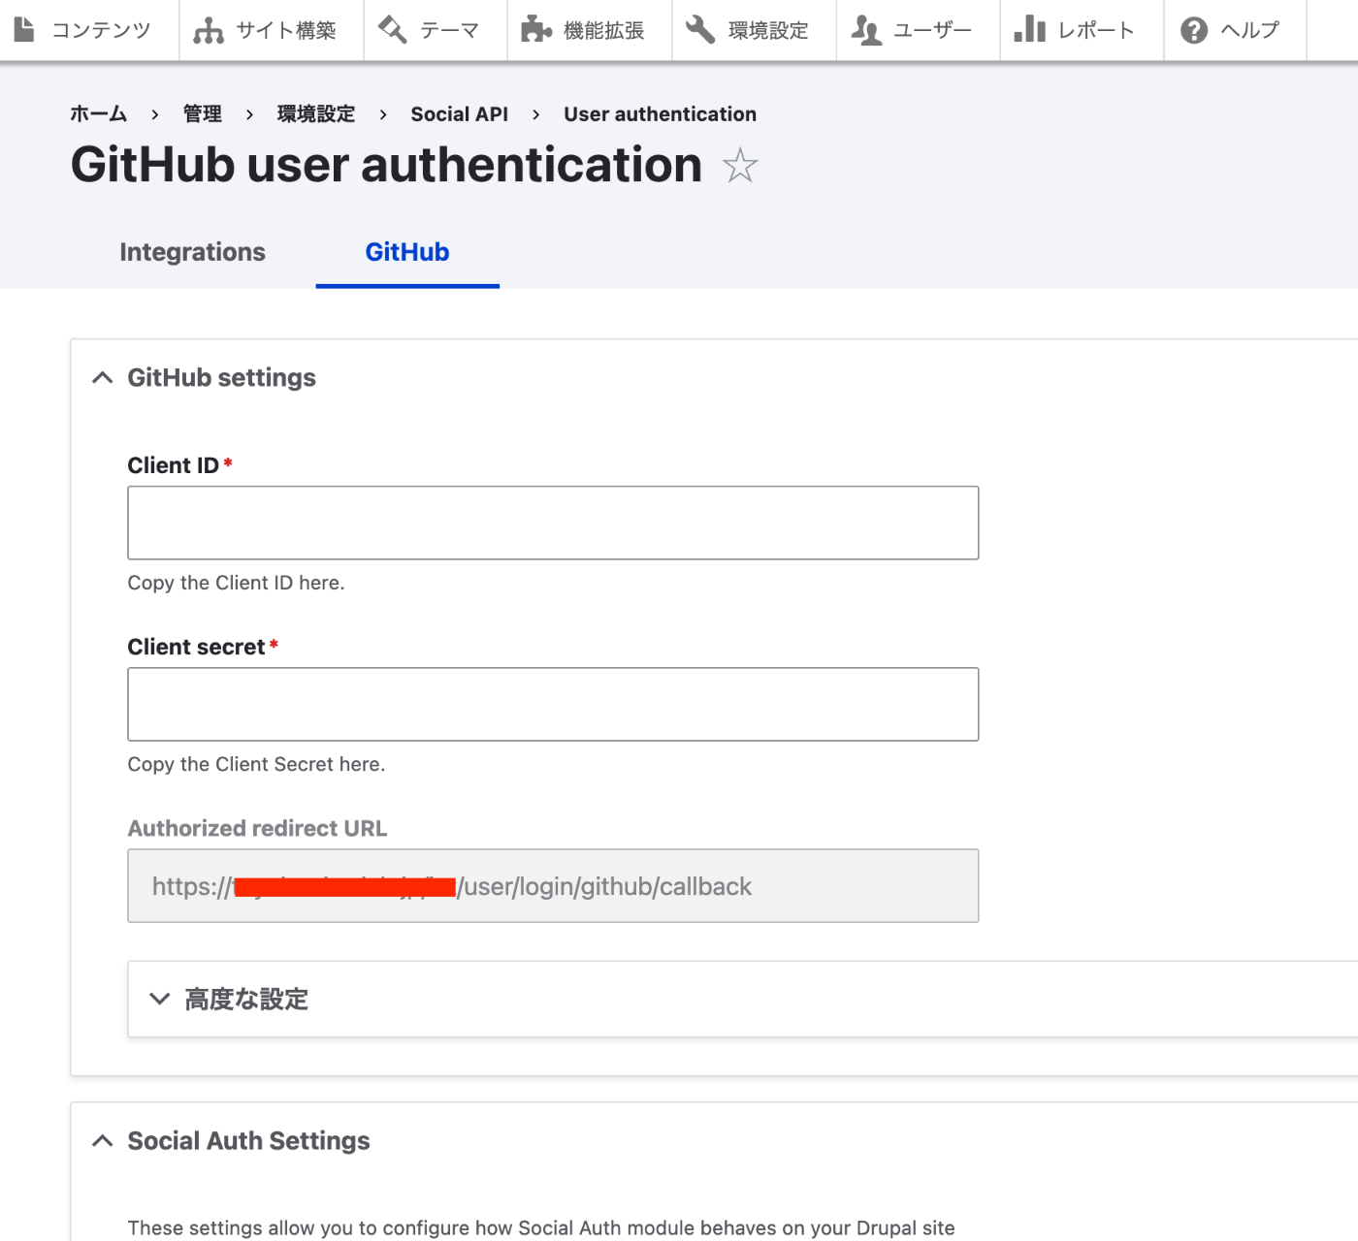Focus the Client ID input field
Viewport: 1358px width, 1241px height.
[553, 523]
